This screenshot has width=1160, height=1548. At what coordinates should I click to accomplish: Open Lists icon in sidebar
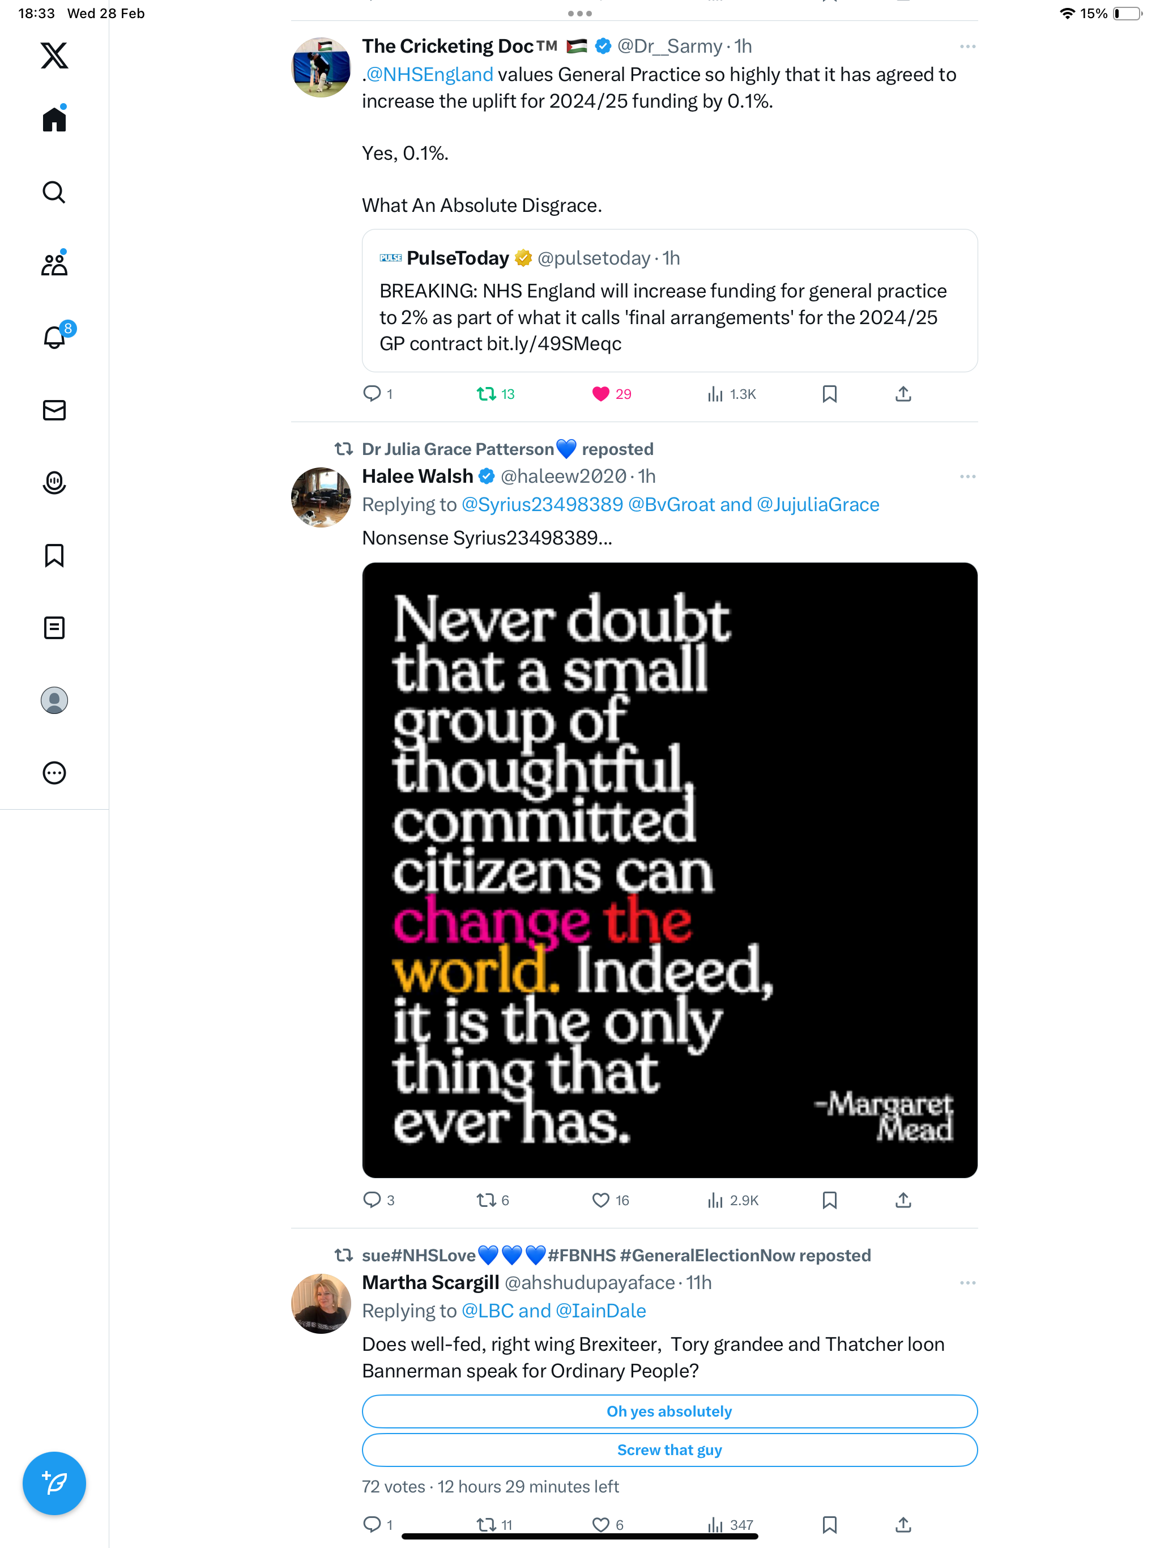(x=54, y=628)
